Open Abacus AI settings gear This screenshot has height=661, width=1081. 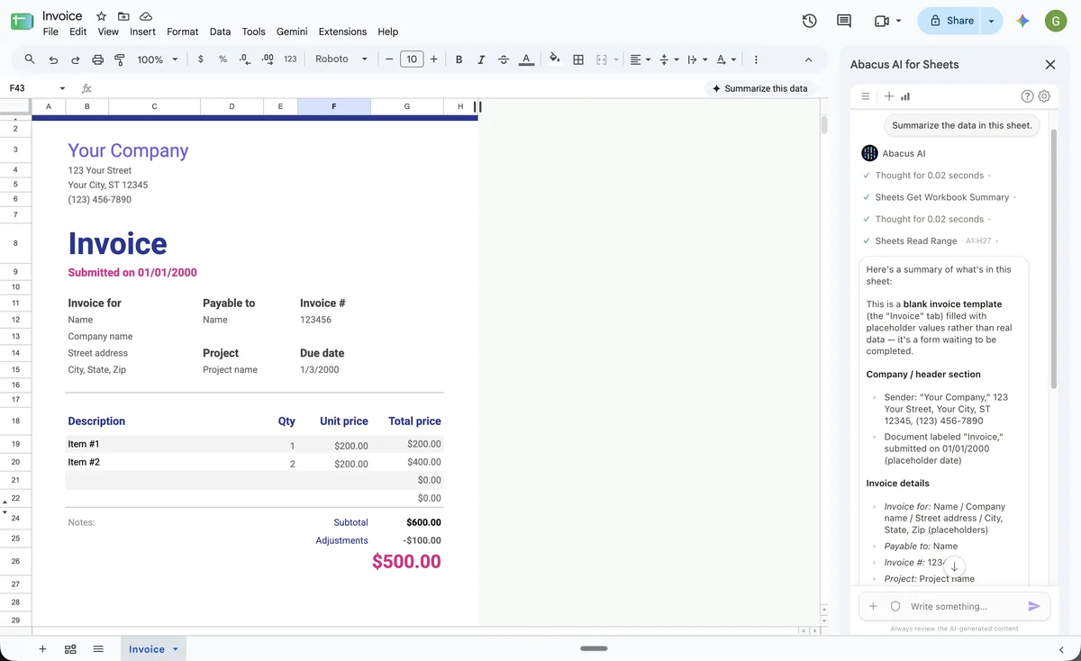(1044, 96)
